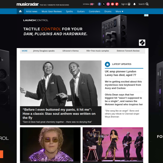Click the Ultravox's Vienna link
The image size is (163, 163).
[70, 51]
